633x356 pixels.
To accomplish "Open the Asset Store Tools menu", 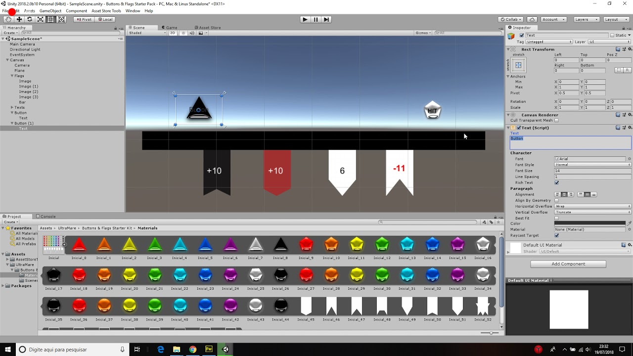I will pos(106,10).
